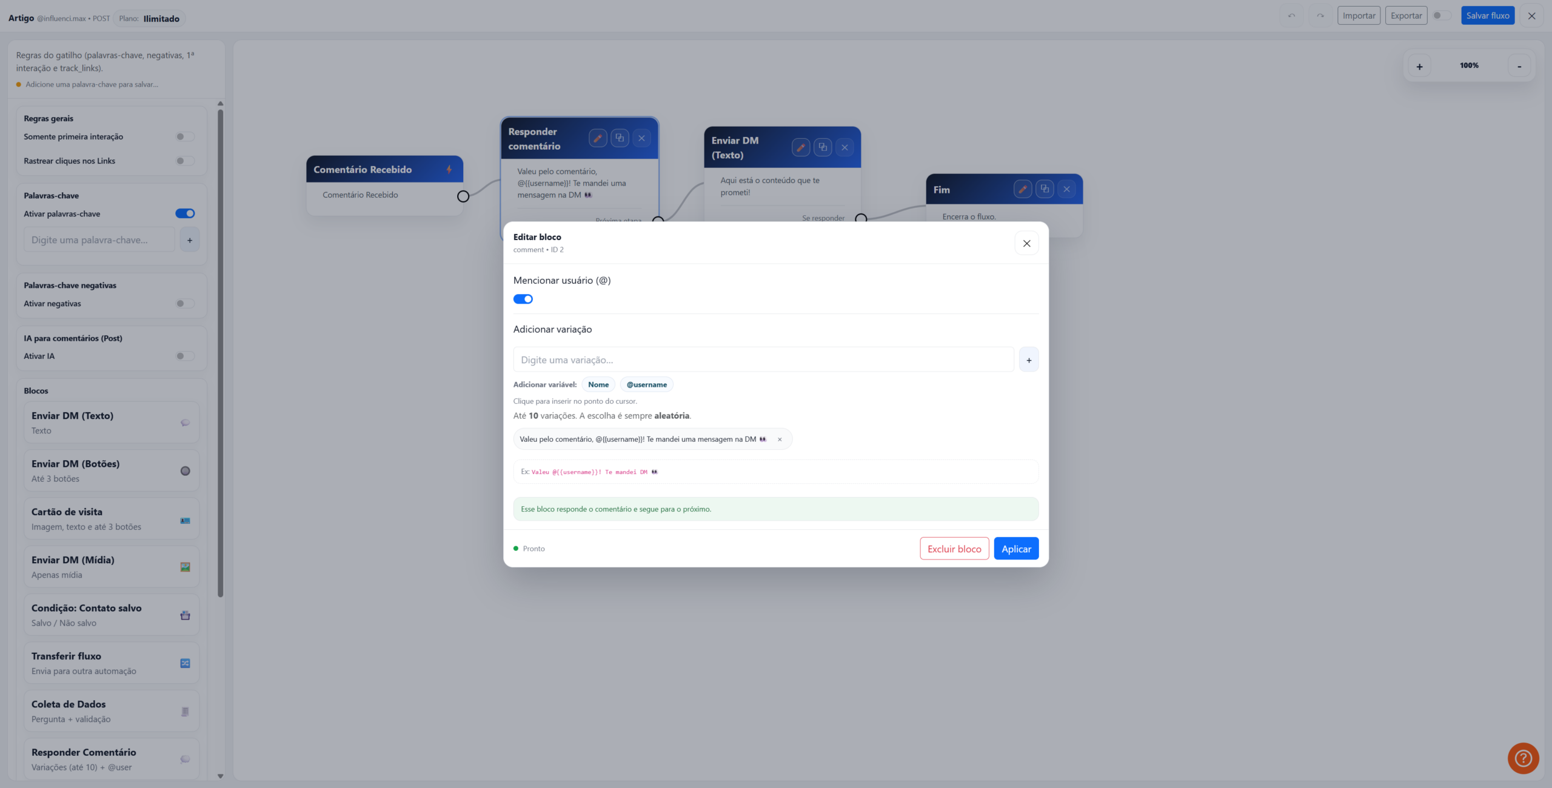Viewport: 1552px width, 788px height.
Task: Duplicate the Enviar DM (Texto) node
Action: 823,147
